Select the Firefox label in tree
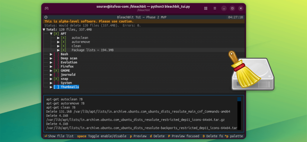Viewport: 307px width, 142px height. click(67, 67)
